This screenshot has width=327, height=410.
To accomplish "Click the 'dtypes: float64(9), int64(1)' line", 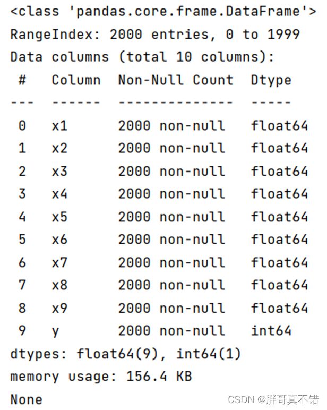I will (x=125, y=354).
